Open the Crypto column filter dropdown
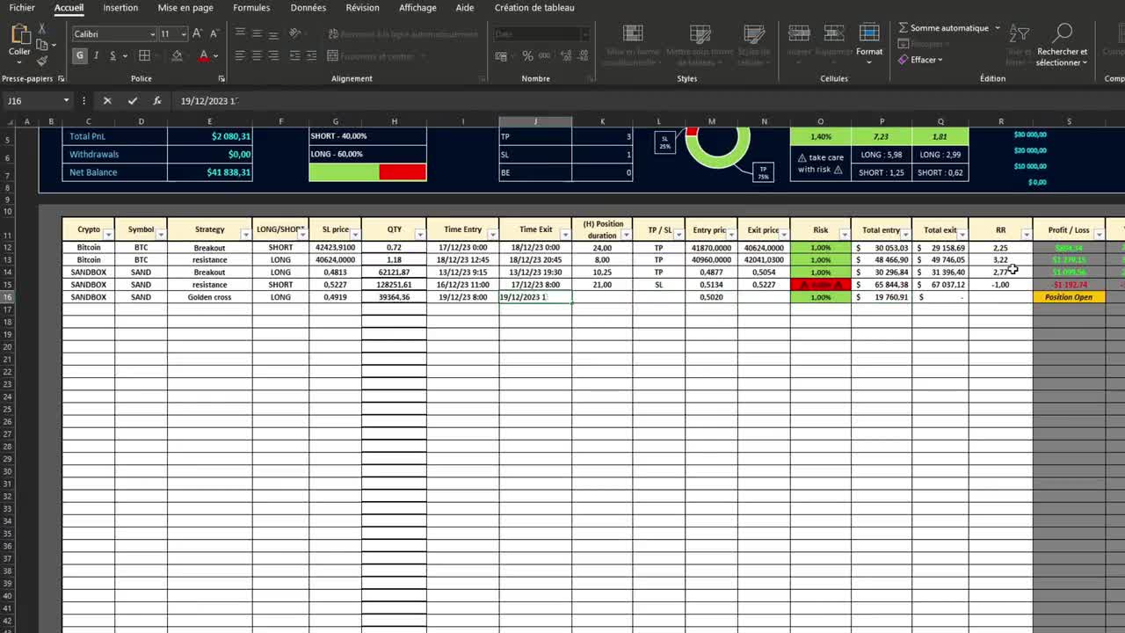Viewport: 1125px width, 633px height. (107, 233)
